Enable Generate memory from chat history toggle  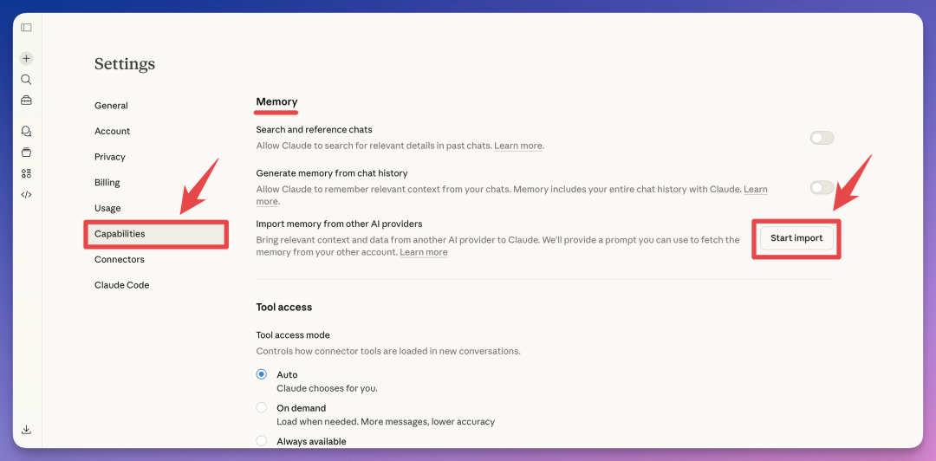coord(822,187)
